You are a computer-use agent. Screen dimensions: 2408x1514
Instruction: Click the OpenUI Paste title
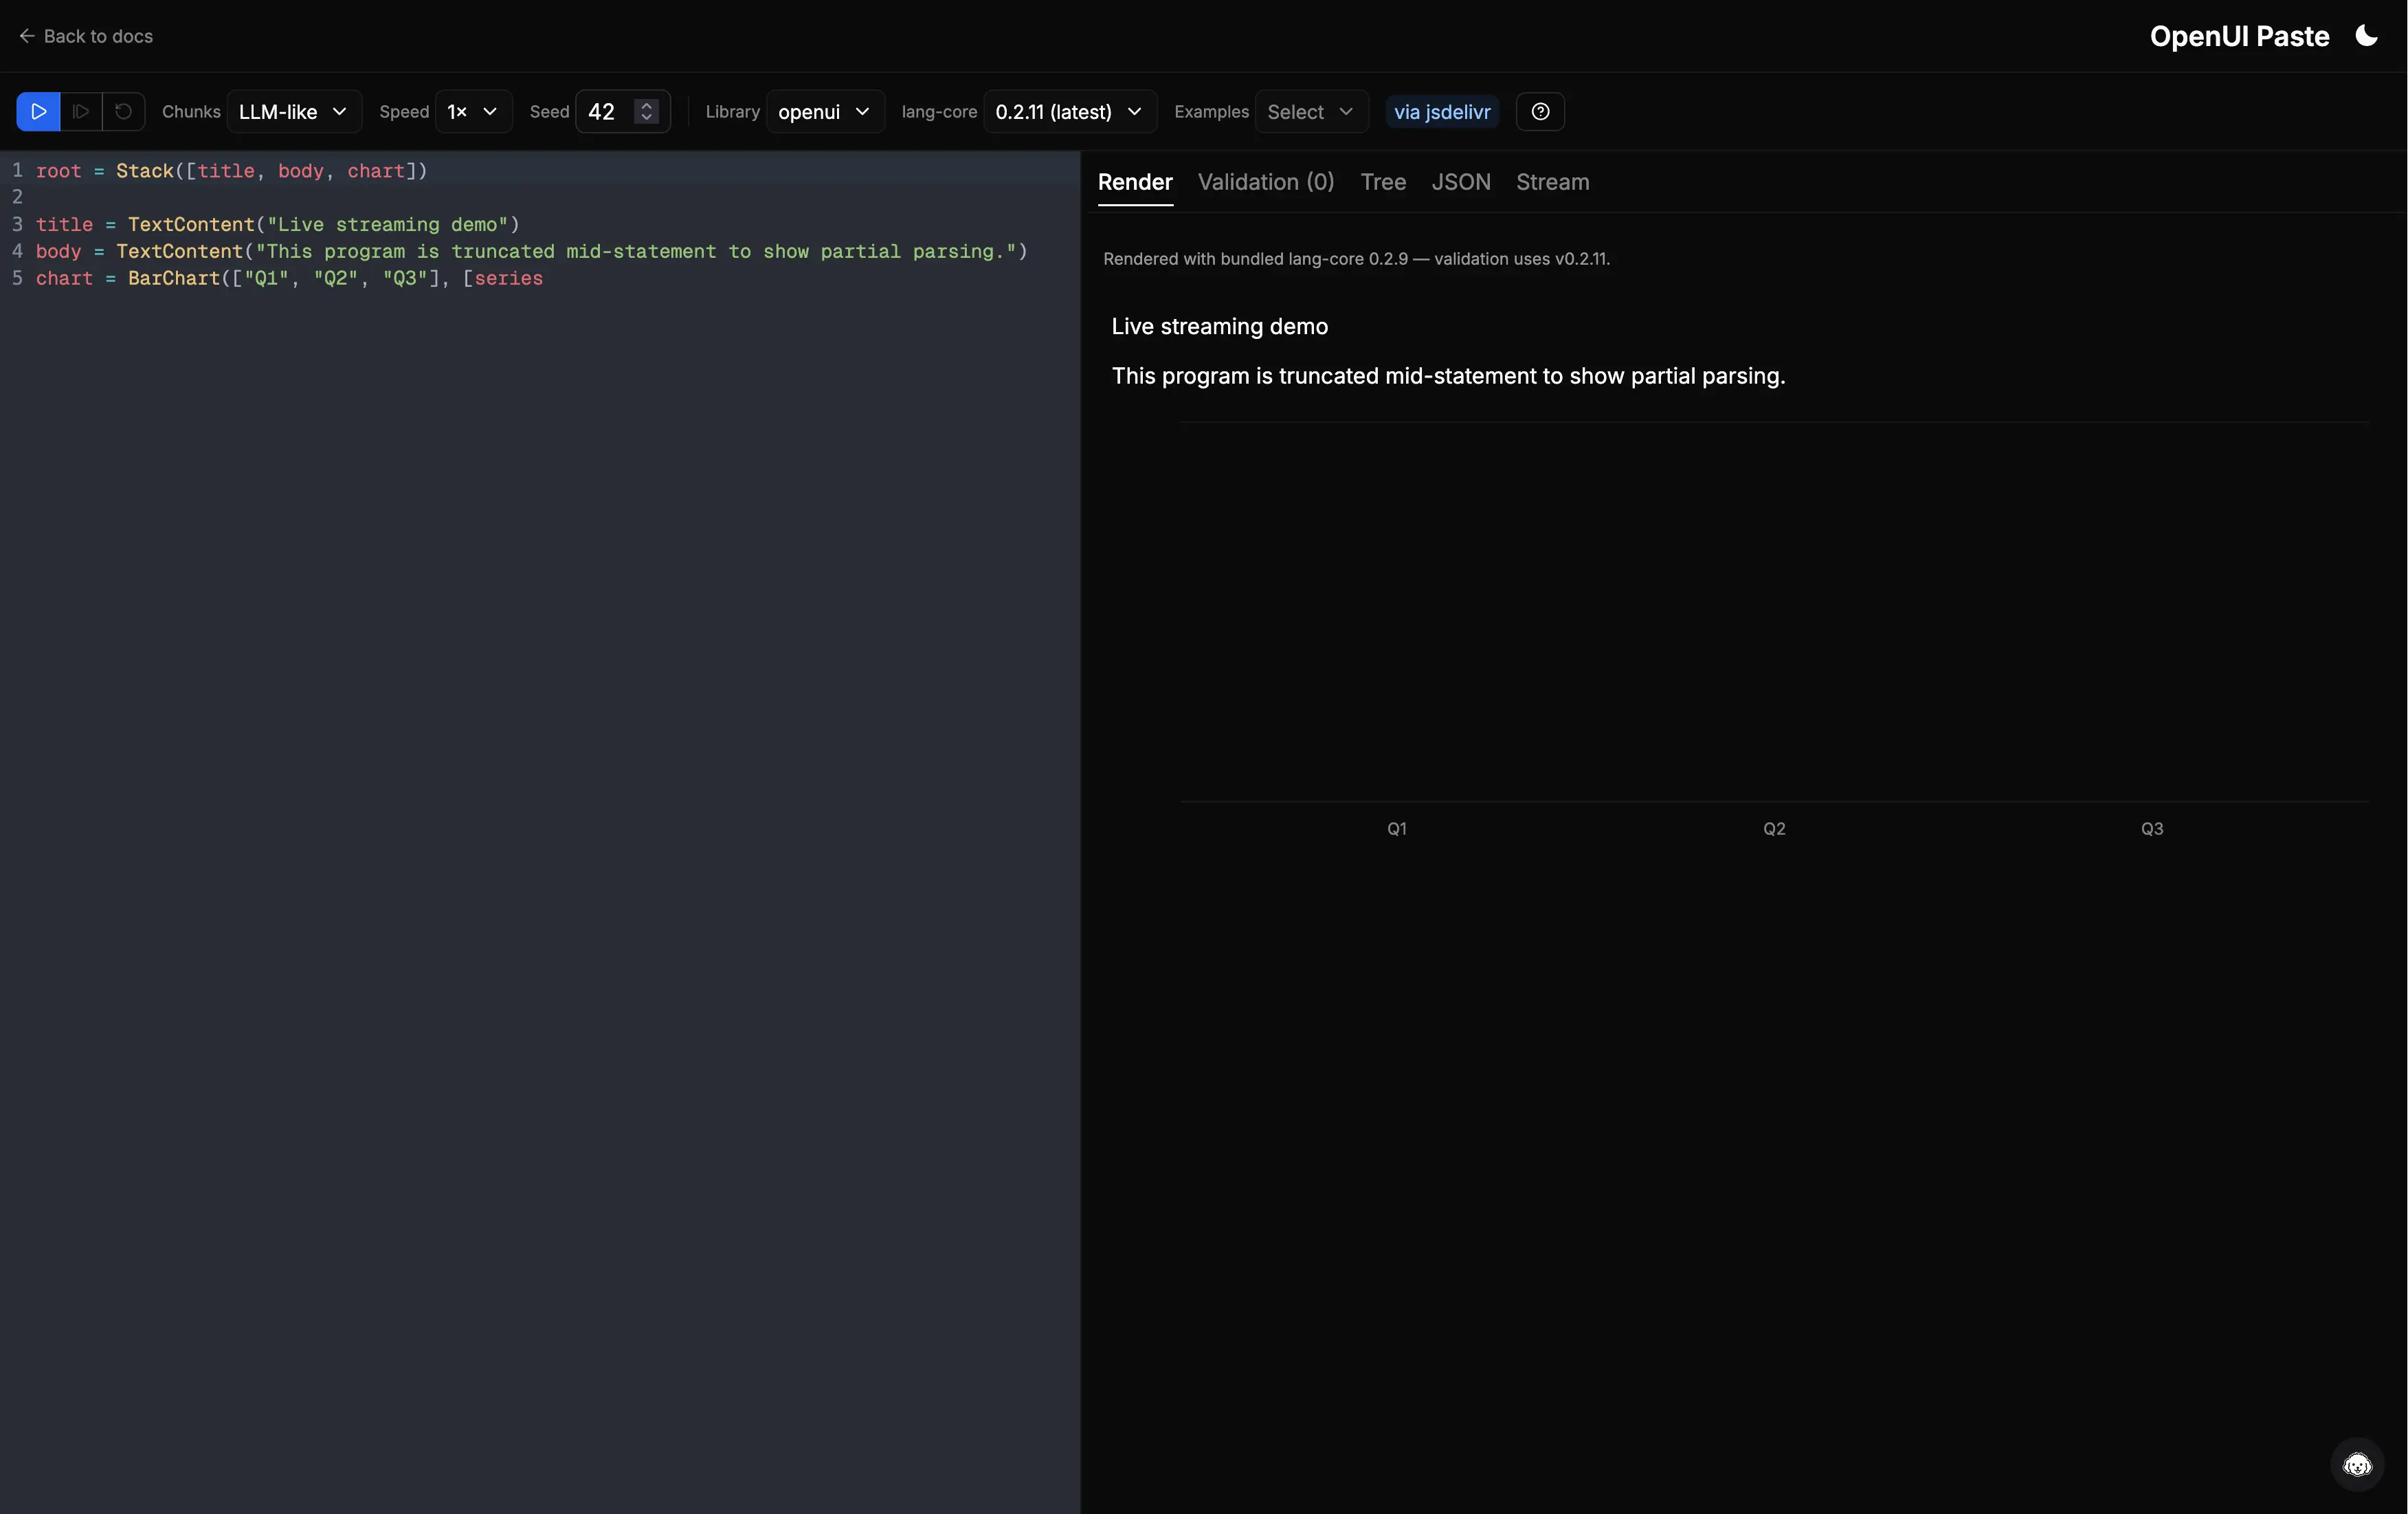click(2239, 36)
